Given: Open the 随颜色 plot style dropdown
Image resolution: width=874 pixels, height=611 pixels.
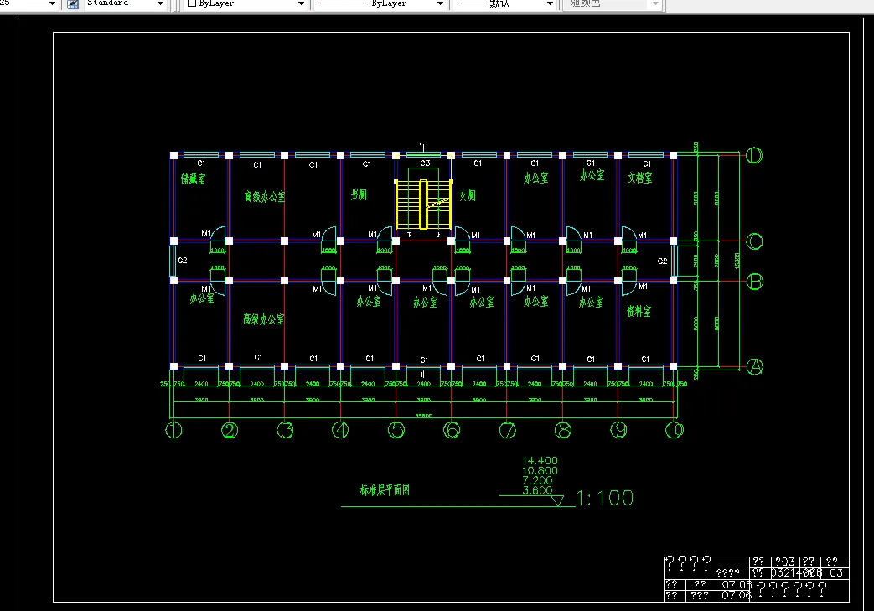Looking at the screenshot, I should 612,4.
